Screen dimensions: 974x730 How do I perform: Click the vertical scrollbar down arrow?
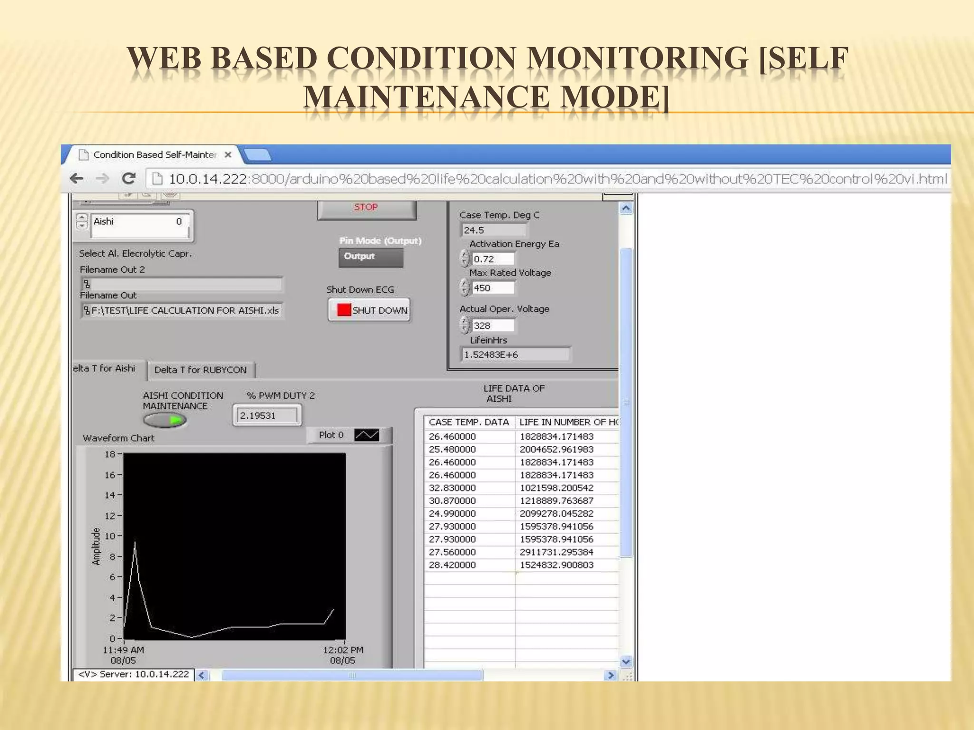(x=626, y=662)
